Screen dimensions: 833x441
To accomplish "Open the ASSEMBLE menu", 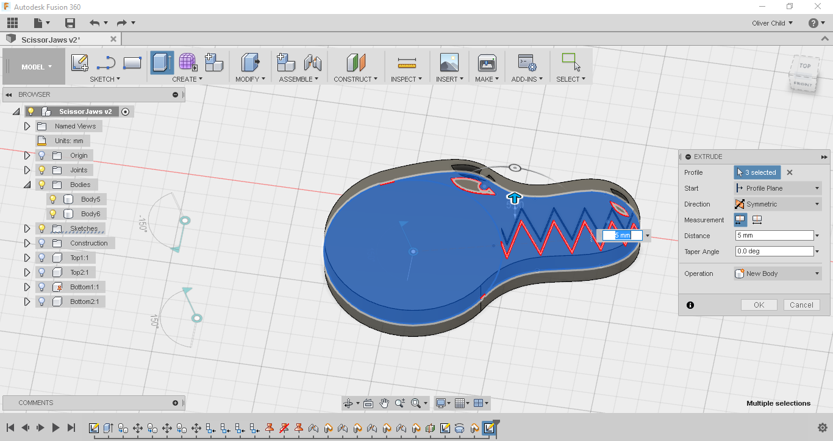I will point(299,79).
